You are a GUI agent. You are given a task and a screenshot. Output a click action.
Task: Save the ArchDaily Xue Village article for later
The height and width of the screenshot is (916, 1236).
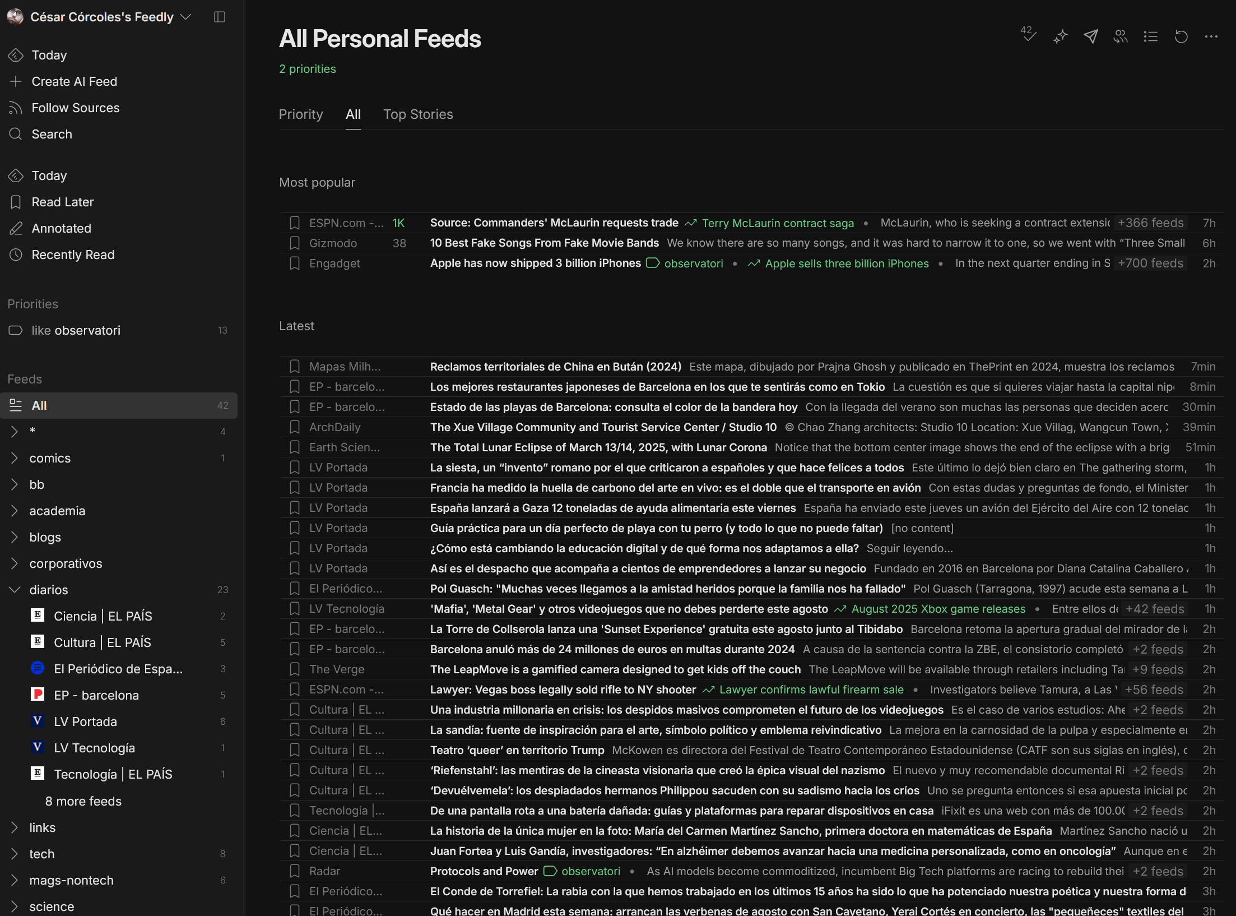(295, 427)
